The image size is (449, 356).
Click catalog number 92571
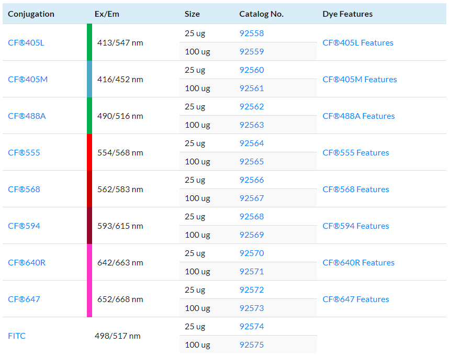tap(252, 272)
